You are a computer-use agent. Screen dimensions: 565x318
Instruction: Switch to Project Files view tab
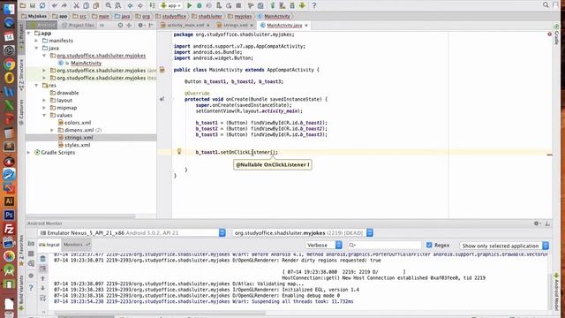point(78,26)
